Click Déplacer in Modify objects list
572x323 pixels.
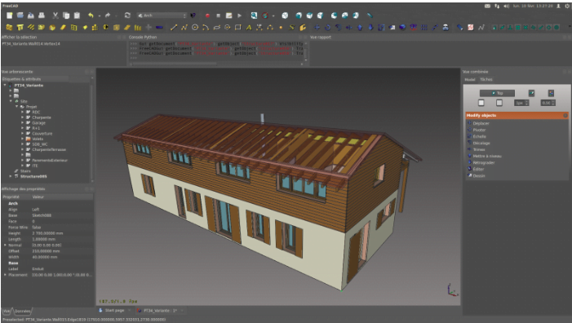pos(481,123)
